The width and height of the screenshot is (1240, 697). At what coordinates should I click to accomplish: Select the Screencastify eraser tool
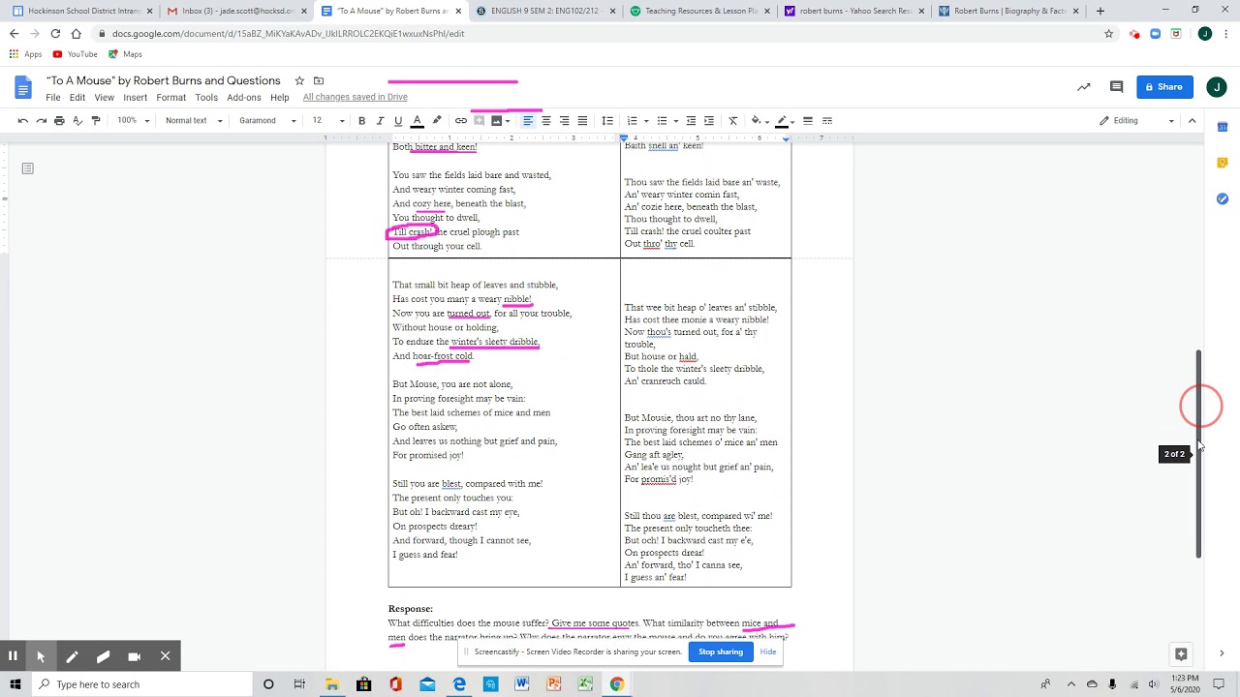point(103,656)
